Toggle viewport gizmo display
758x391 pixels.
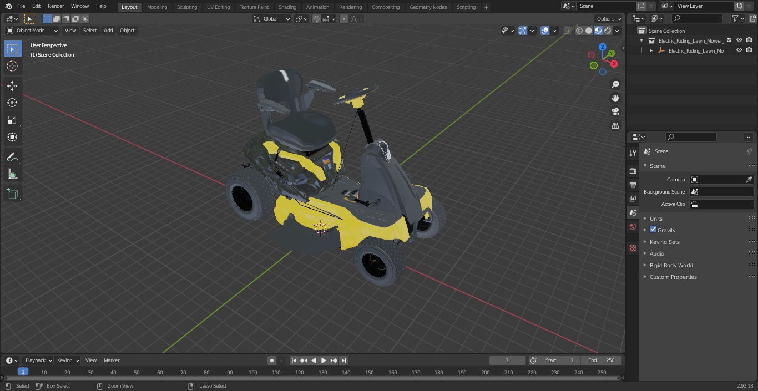tap(523, 31)
